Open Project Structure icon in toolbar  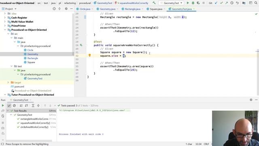tap(244, 3)
